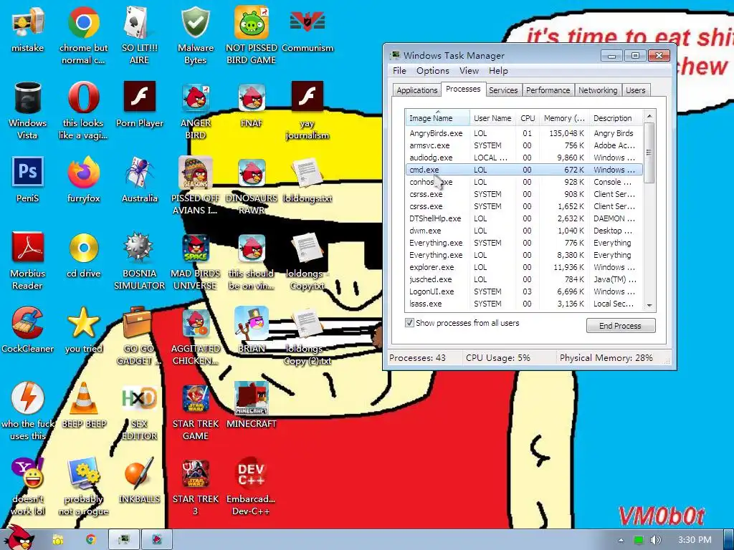734x550 pixels.
Task: Sort by the CPU column header
Action: tap(527, 118)
